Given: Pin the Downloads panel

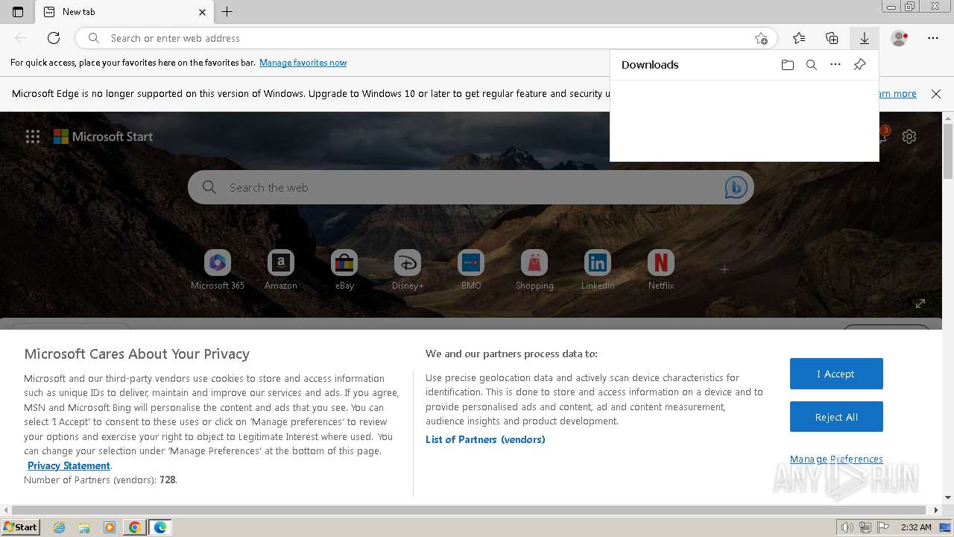Looking at the screenshot, I should tap(859, 65).
